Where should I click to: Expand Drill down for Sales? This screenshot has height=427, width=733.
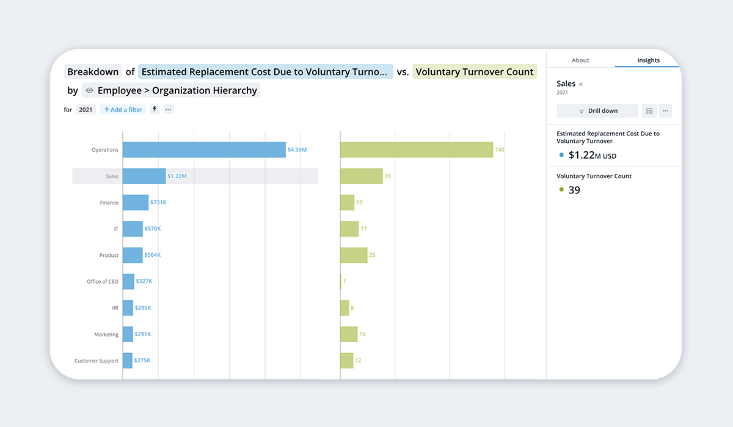coord(597,110)
